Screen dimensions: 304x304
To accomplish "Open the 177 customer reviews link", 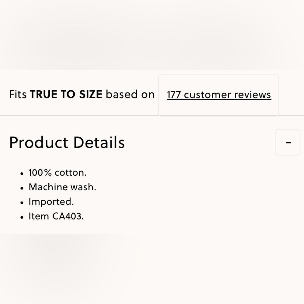I will pos(219,95).
